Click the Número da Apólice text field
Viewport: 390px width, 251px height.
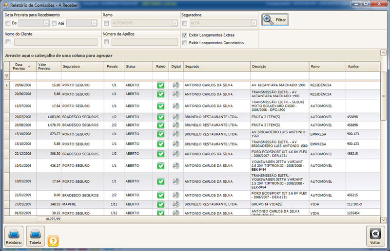click(145, 42)
